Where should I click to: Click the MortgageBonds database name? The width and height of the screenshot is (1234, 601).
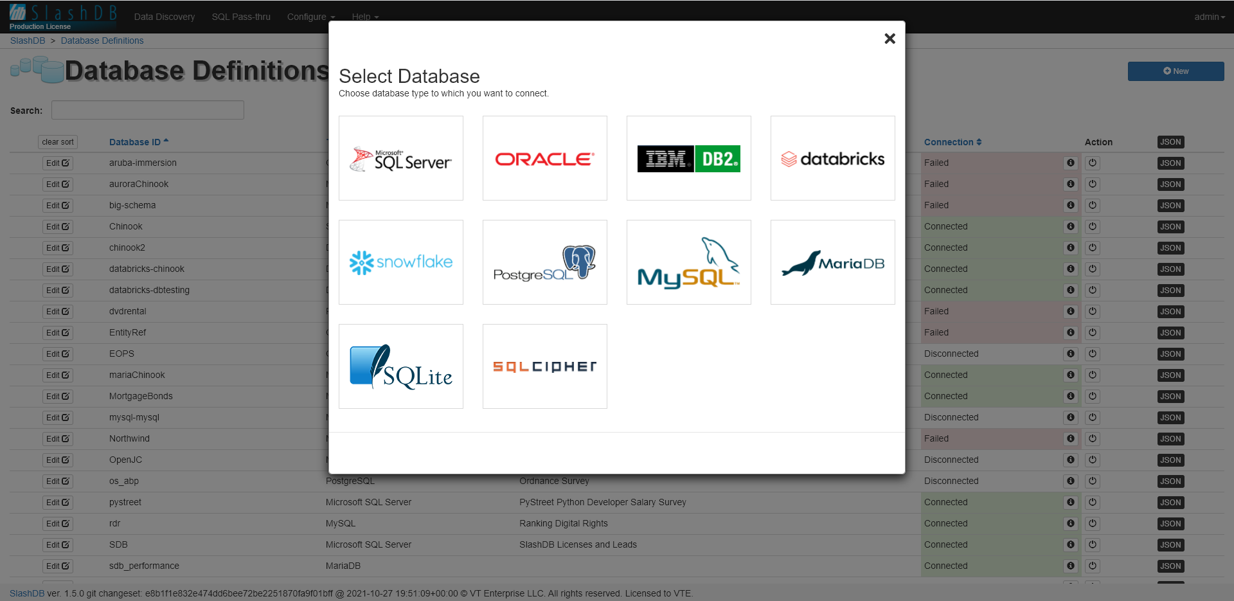(x=141, y=396)
